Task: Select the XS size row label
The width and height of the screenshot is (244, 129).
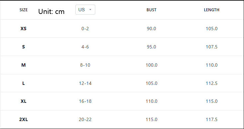Action: (24, 29)
